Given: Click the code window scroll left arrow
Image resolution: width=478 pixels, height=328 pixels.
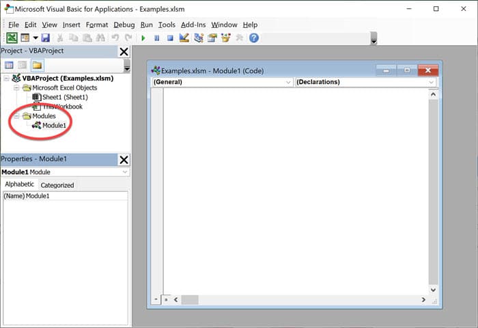Looking at the screenshot, I should (x=176, y=299).
